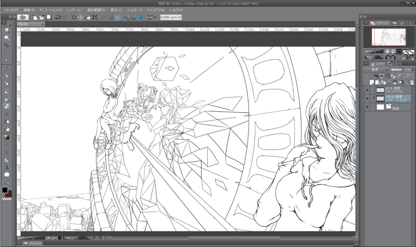Click the CLIPホームページ button
416x247 pixels.
pos(171,17)
